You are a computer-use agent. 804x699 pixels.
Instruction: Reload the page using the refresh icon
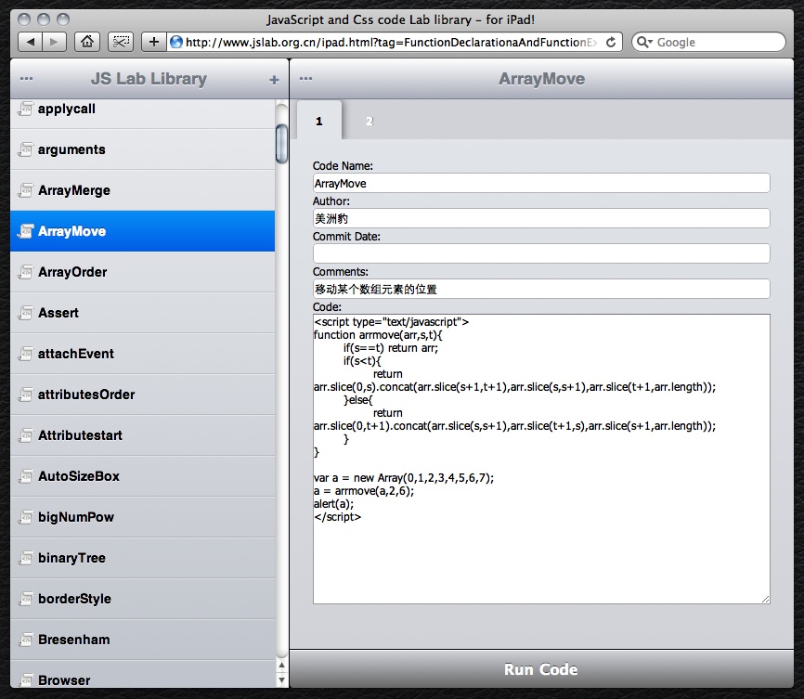click(611, 42)
